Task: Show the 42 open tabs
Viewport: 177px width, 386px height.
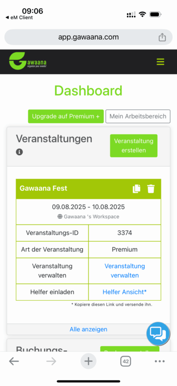Action: [126, 361]
